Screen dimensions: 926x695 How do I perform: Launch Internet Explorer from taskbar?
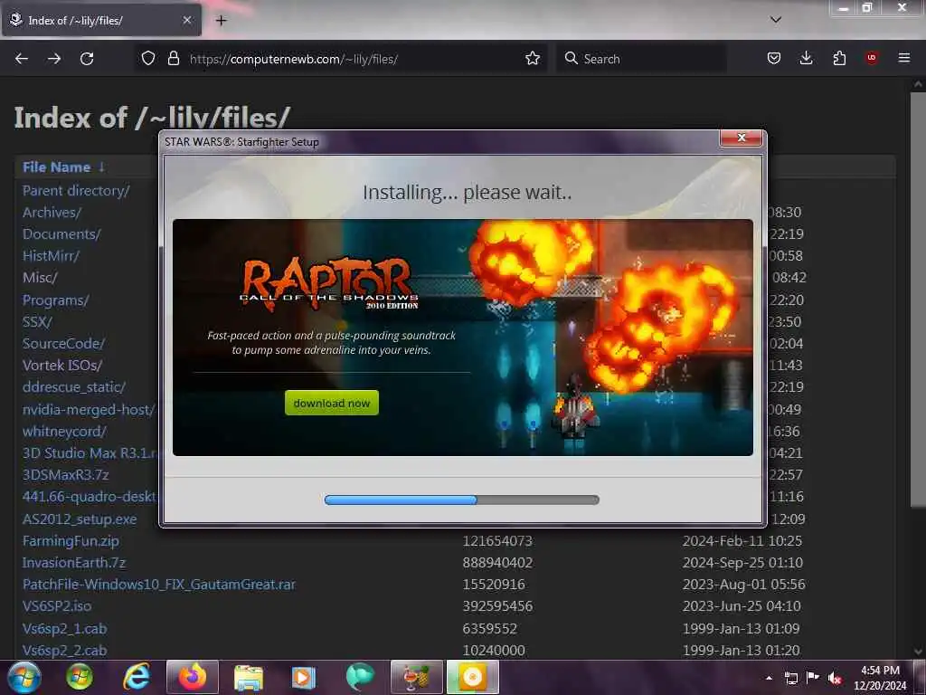point(136,677)
